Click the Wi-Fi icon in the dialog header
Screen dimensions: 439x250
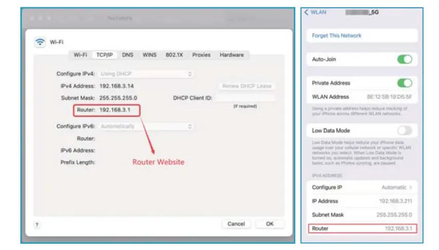(40, 42)
